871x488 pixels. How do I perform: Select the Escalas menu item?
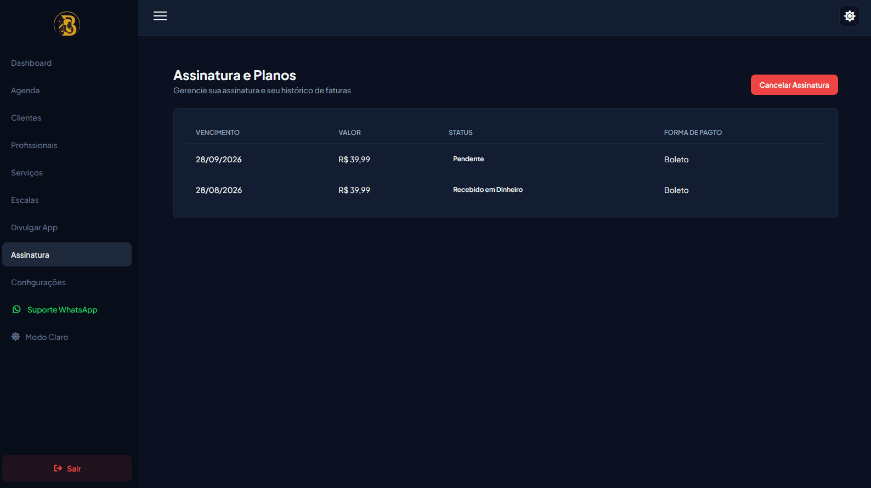tap(67, 200)
